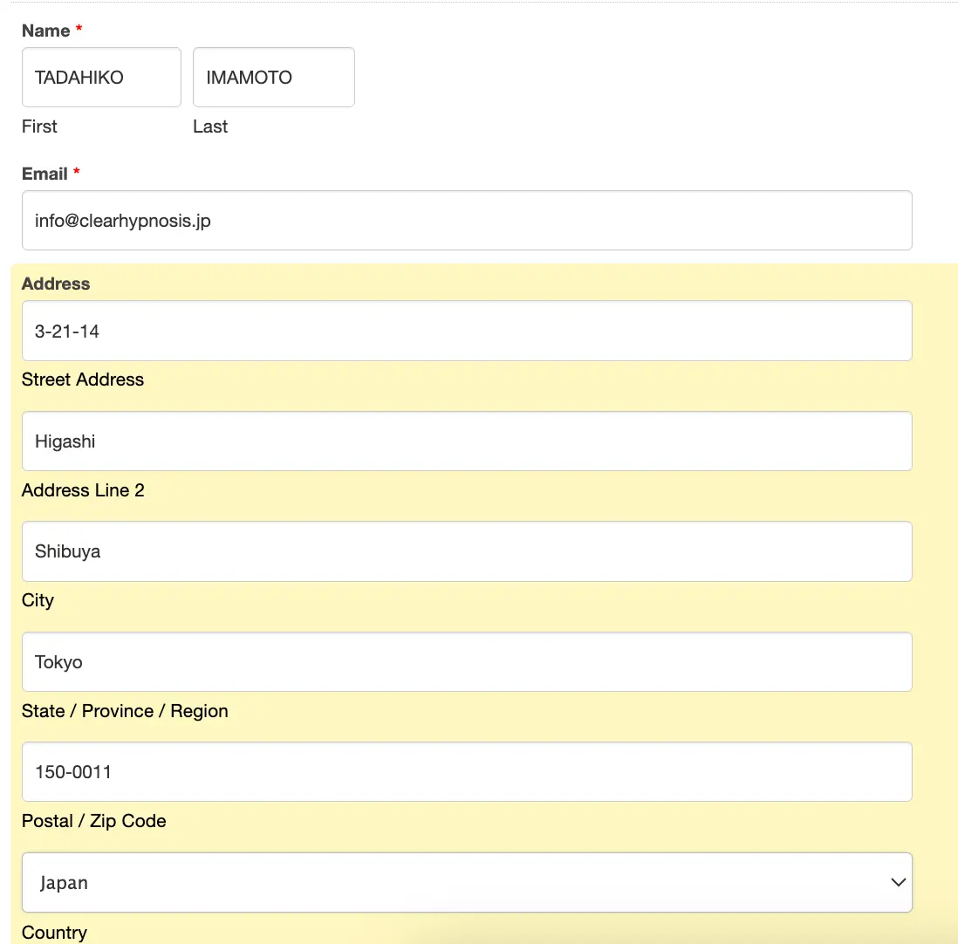The width and height of the screenshot is (958, 944).
Task: Click the State / Province / Region label
Action: pos(125,711)
